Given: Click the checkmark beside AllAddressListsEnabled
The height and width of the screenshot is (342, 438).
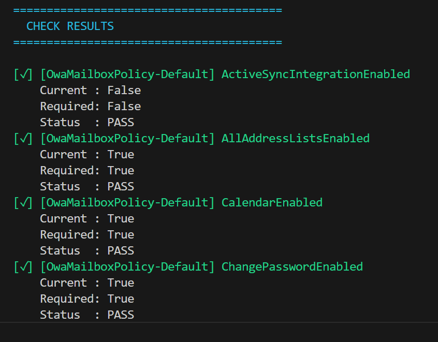Looking at the screenshot, I should 24,139.
